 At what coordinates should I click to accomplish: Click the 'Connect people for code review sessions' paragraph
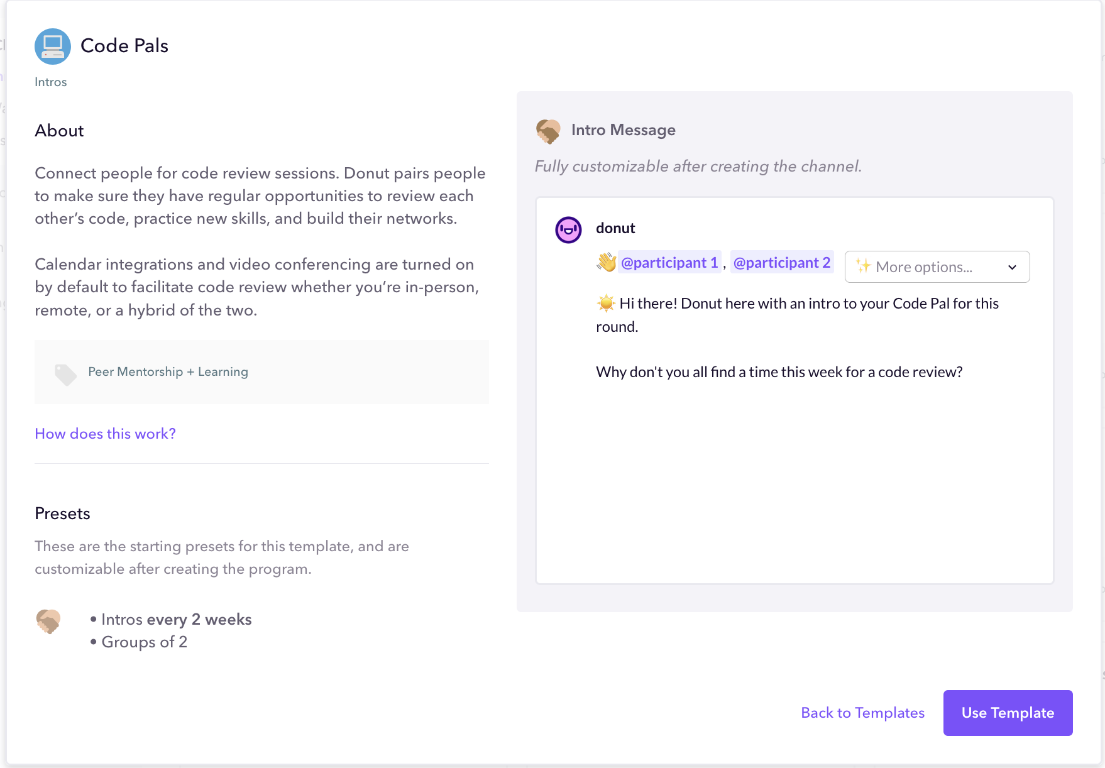[x=260, y=196]
